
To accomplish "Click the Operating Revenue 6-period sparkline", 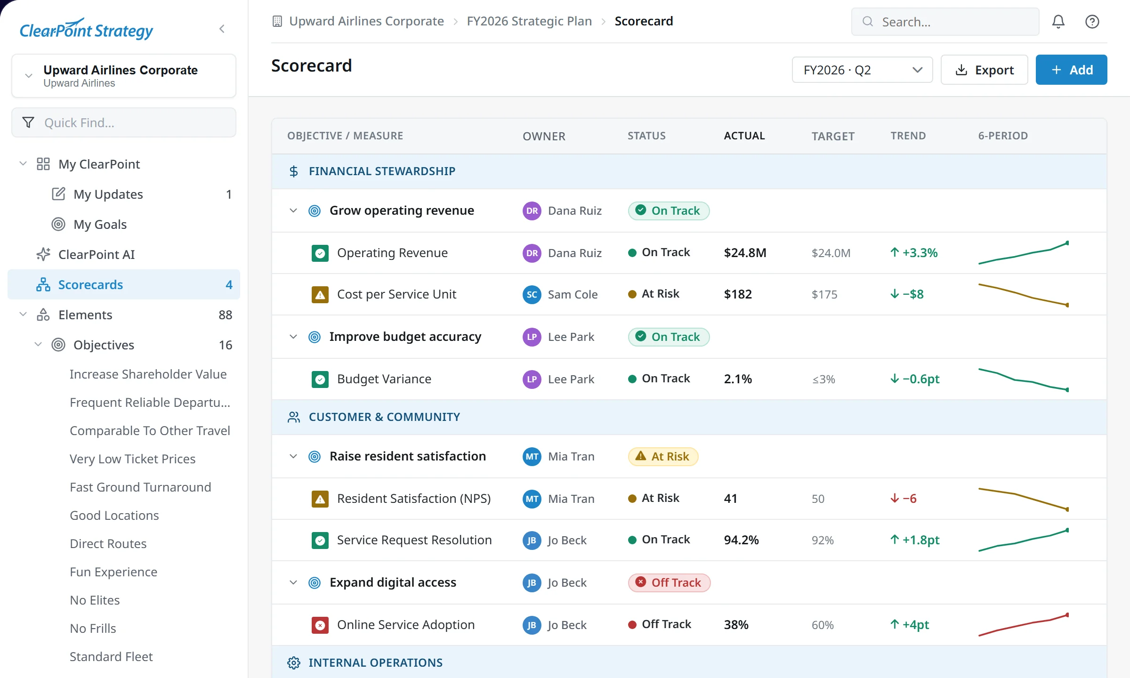I will coord(1024,253).
